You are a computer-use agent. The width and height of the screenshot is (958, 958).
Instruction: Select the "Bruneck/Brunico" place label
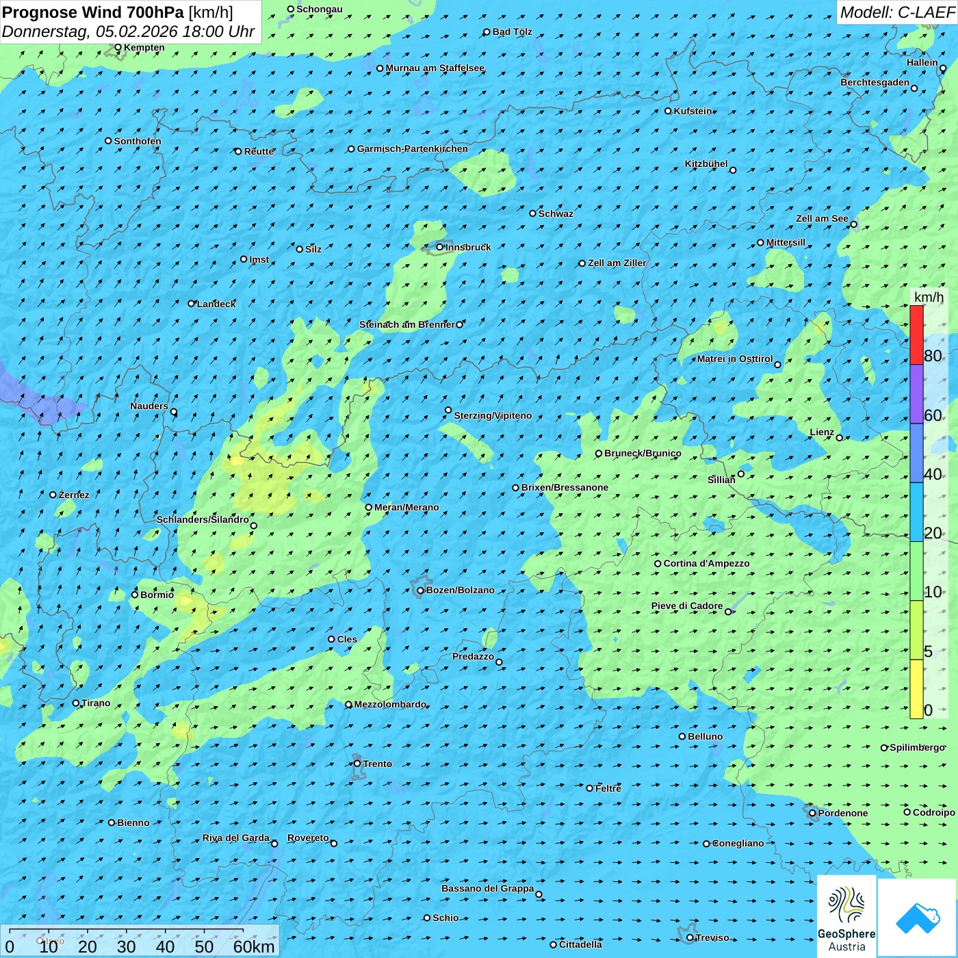[x=643, y=453]
